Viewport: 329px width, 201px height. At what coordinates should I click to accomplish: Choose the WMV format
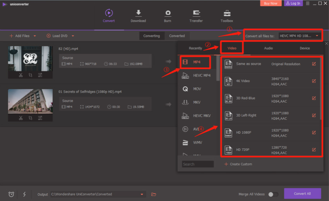pos(197,143)
